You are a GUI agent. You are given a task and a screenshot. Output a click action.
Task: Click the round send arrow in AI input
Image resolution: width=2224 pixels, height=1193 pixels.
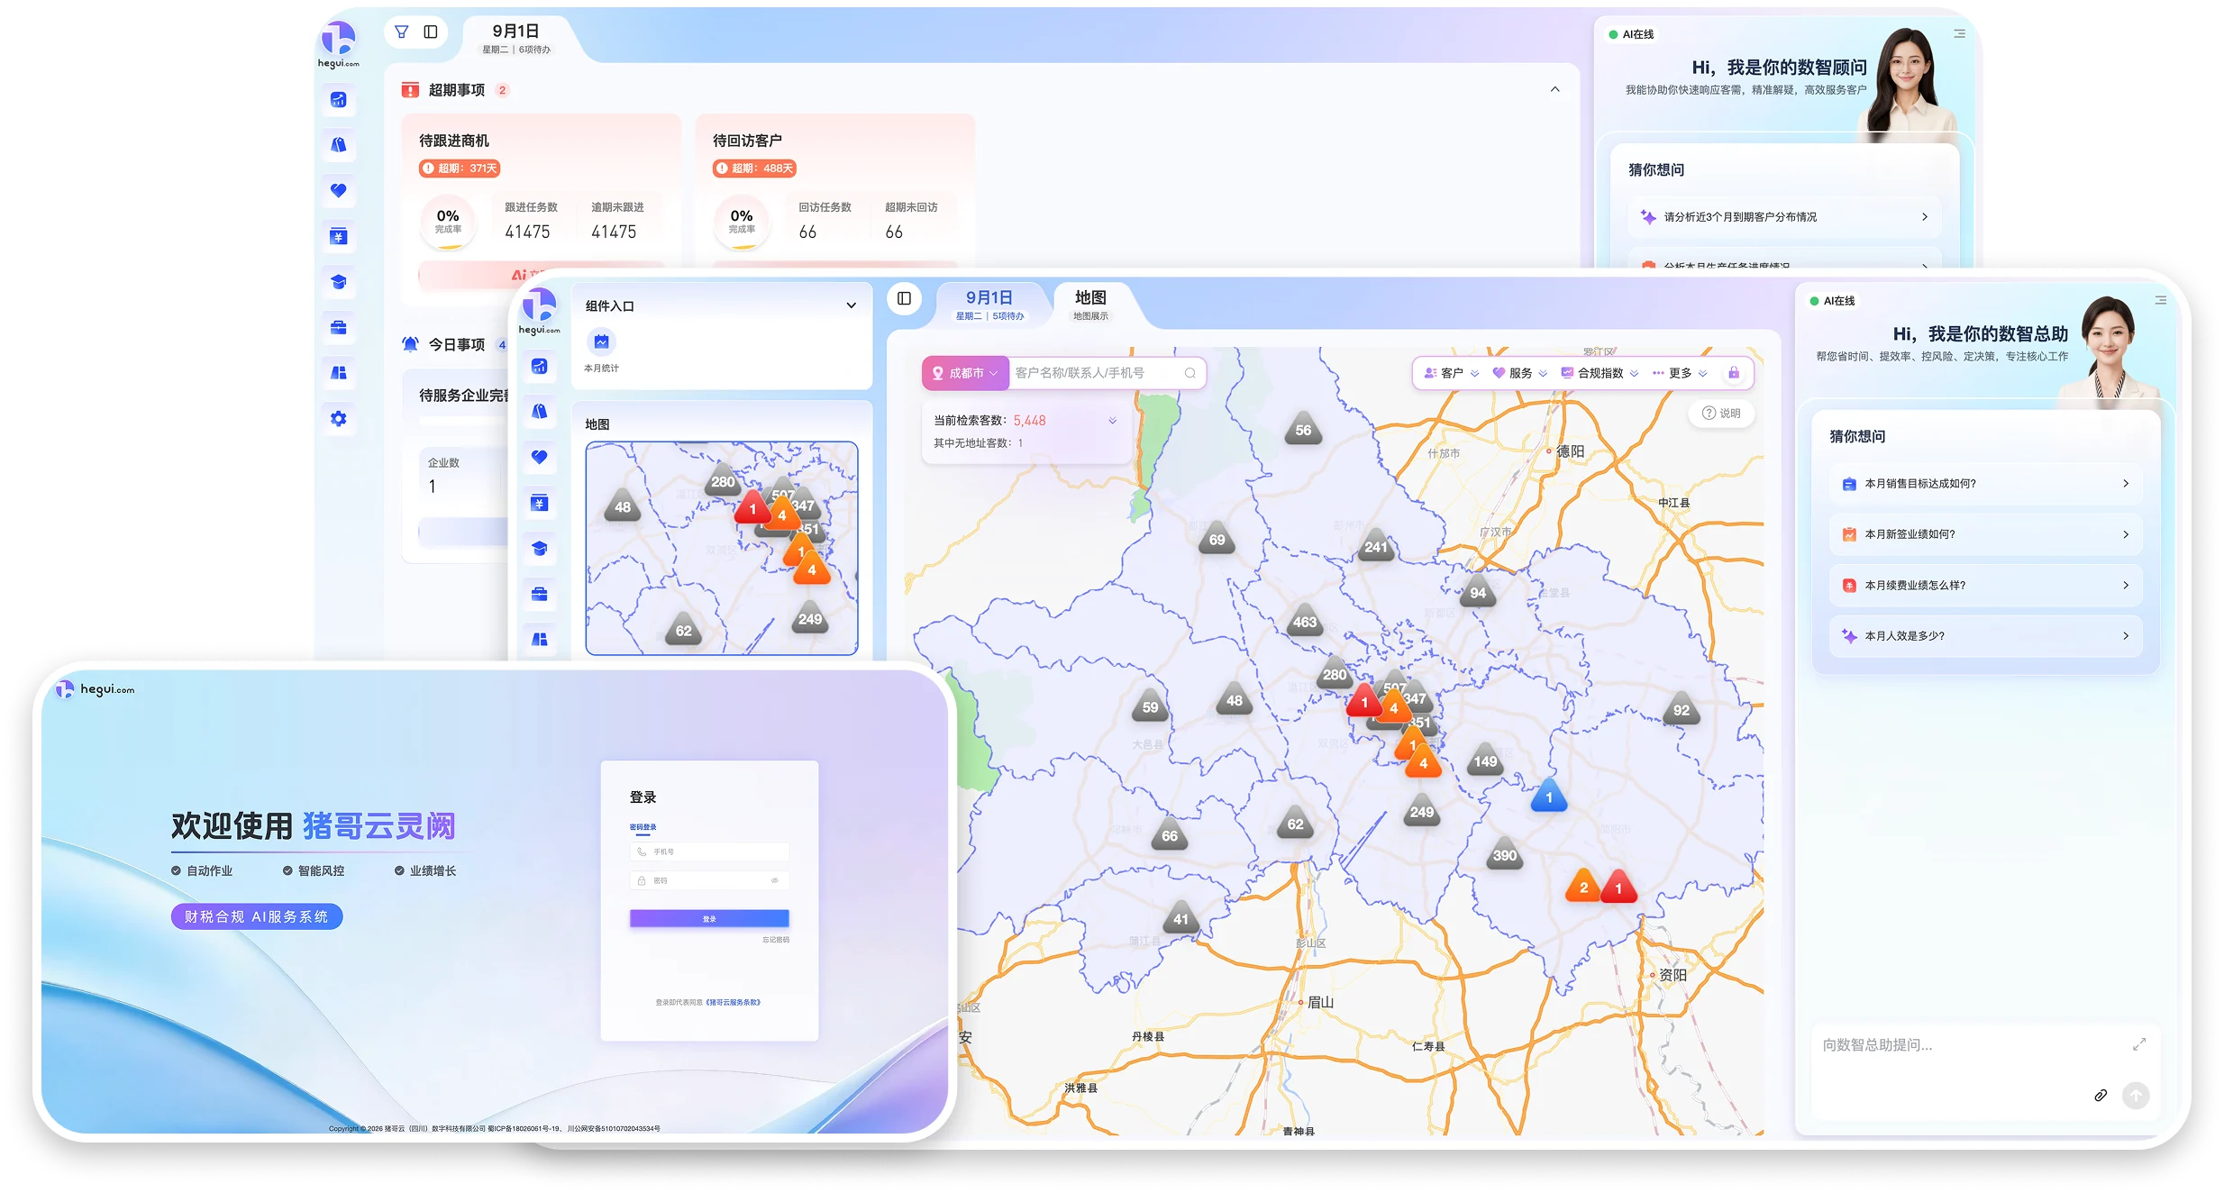pyautogui.click(x=2136, y=1096)
